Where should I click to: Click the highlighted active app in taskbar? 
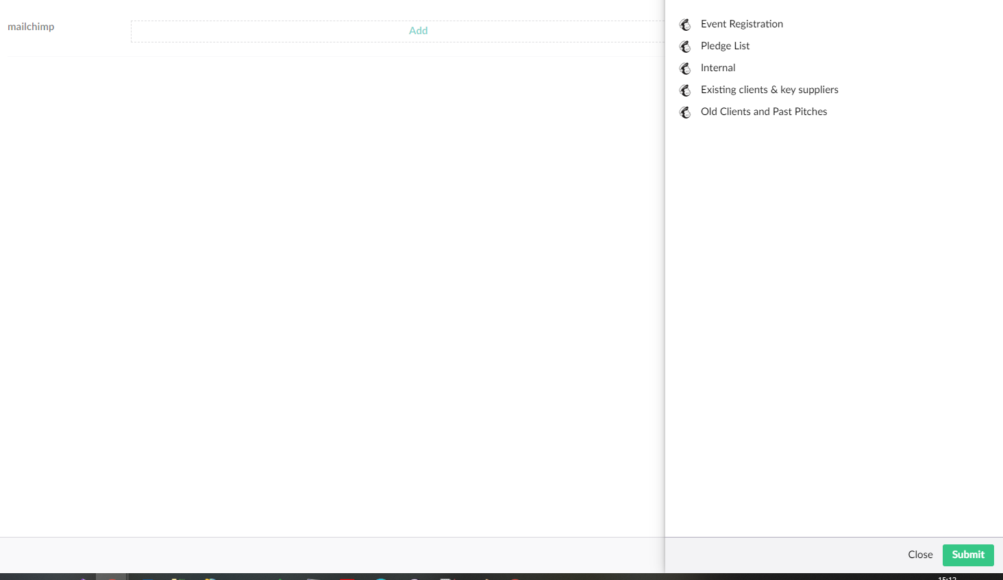click(x=111, y=577)
